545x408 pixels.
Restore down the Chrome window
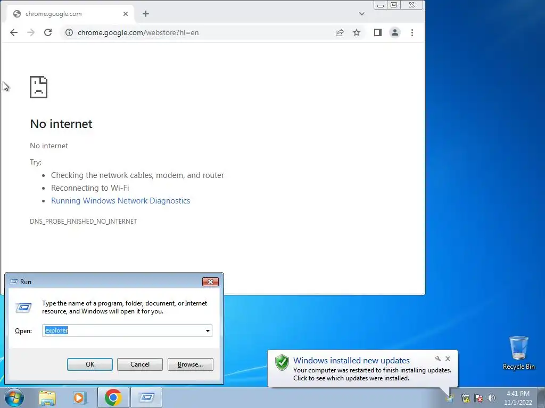click(x=394, y=5)
